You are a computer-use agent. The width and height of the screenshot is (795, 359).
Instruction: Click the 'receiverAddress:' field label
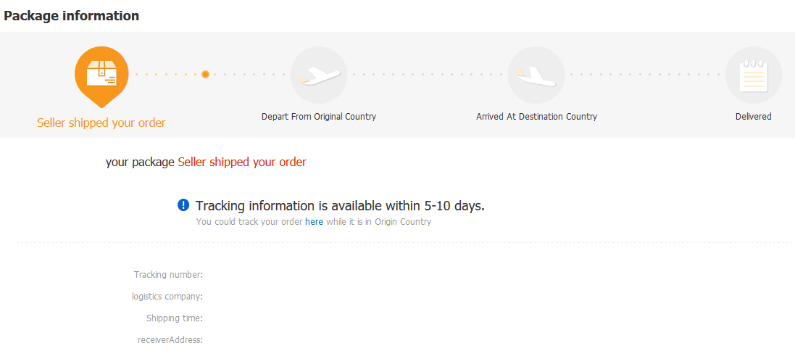(x=170, y=340)
